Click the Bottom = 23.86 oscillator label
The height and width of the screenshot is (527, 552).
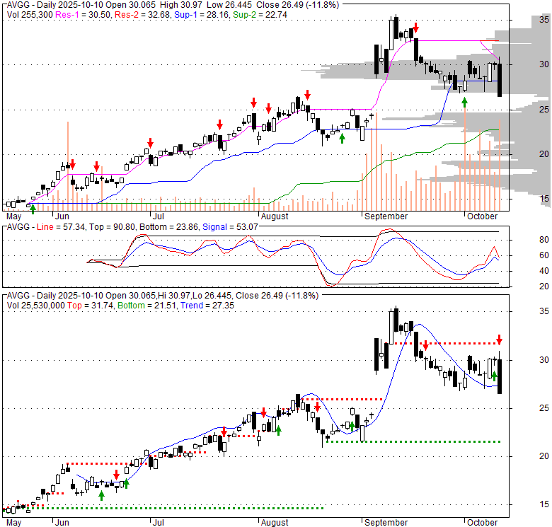[170, 227]
